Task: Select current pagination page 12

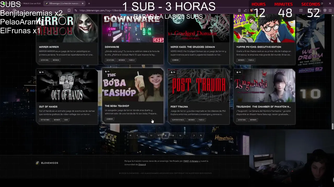Action: pyautogui.click(x=165, y=135)
